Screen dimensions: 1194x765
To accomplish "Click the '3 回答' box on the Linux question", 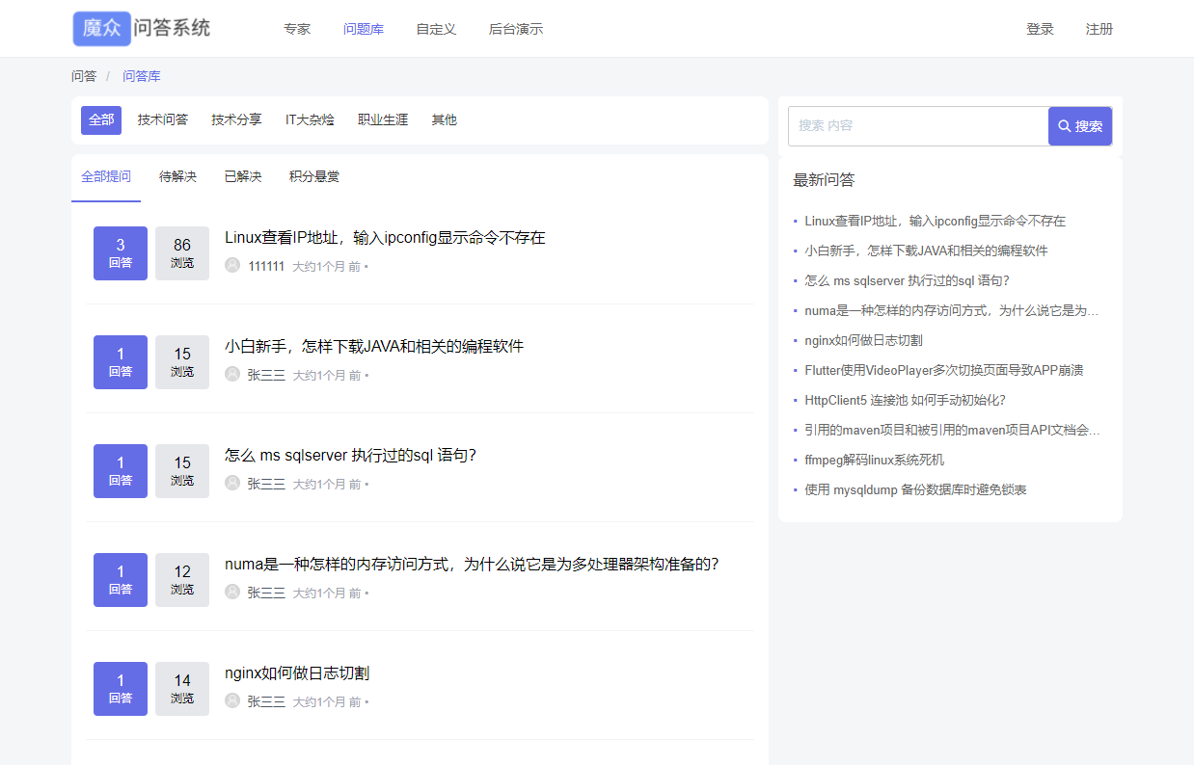I will [121, 253].
